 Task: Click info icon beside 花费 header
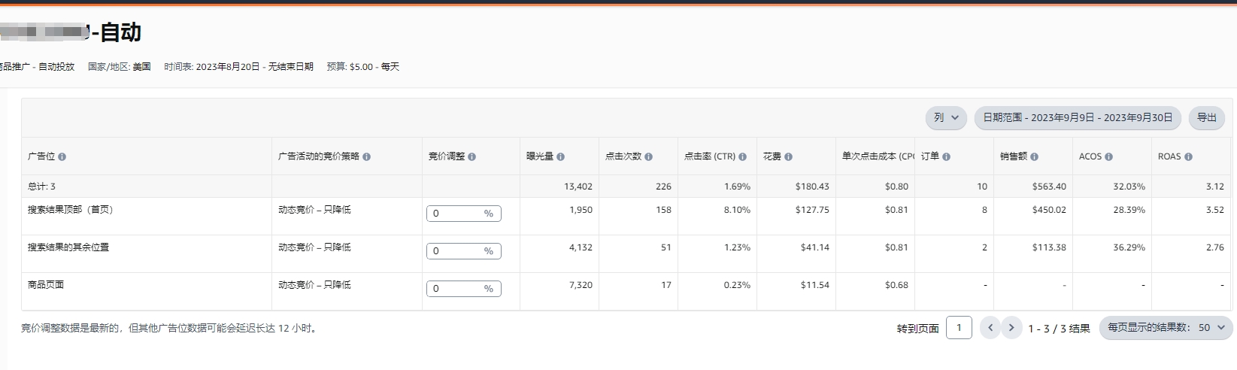click(x=789, y=157)
